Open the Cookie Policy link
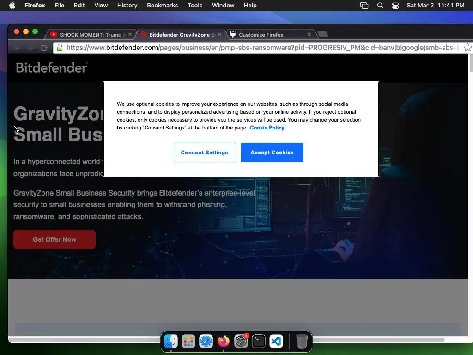 267,128
